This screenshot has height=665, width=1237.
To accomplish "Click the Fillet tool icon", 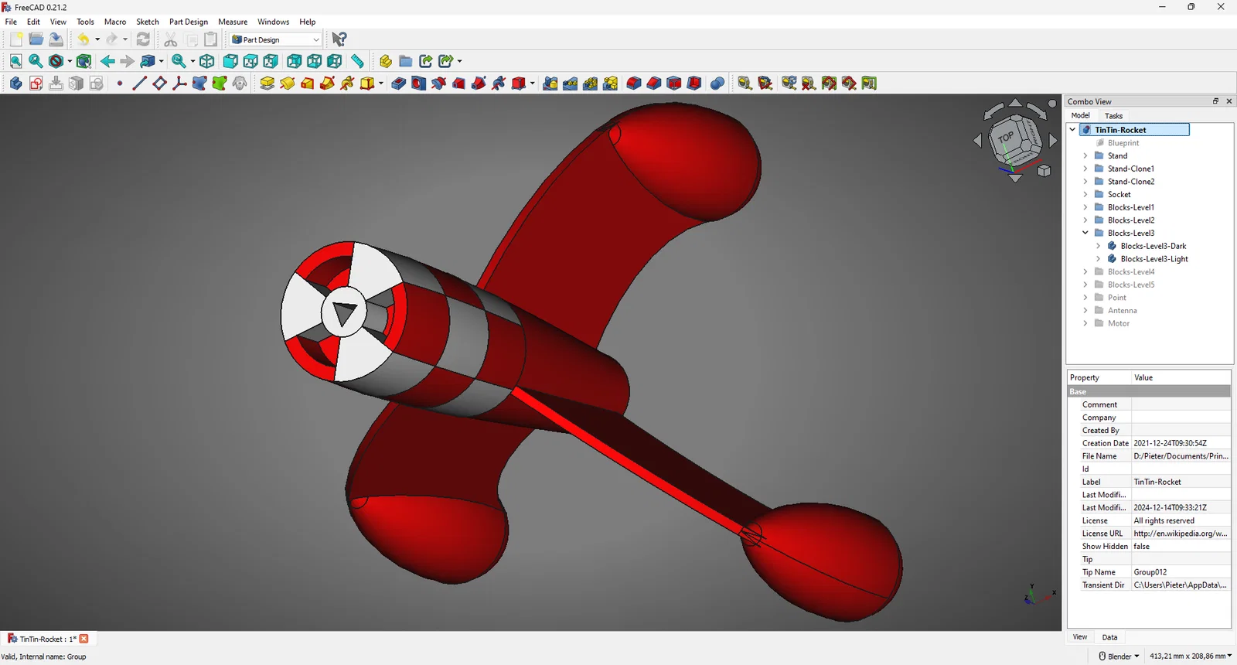I will pyautogui.click(x=633, y=84).
